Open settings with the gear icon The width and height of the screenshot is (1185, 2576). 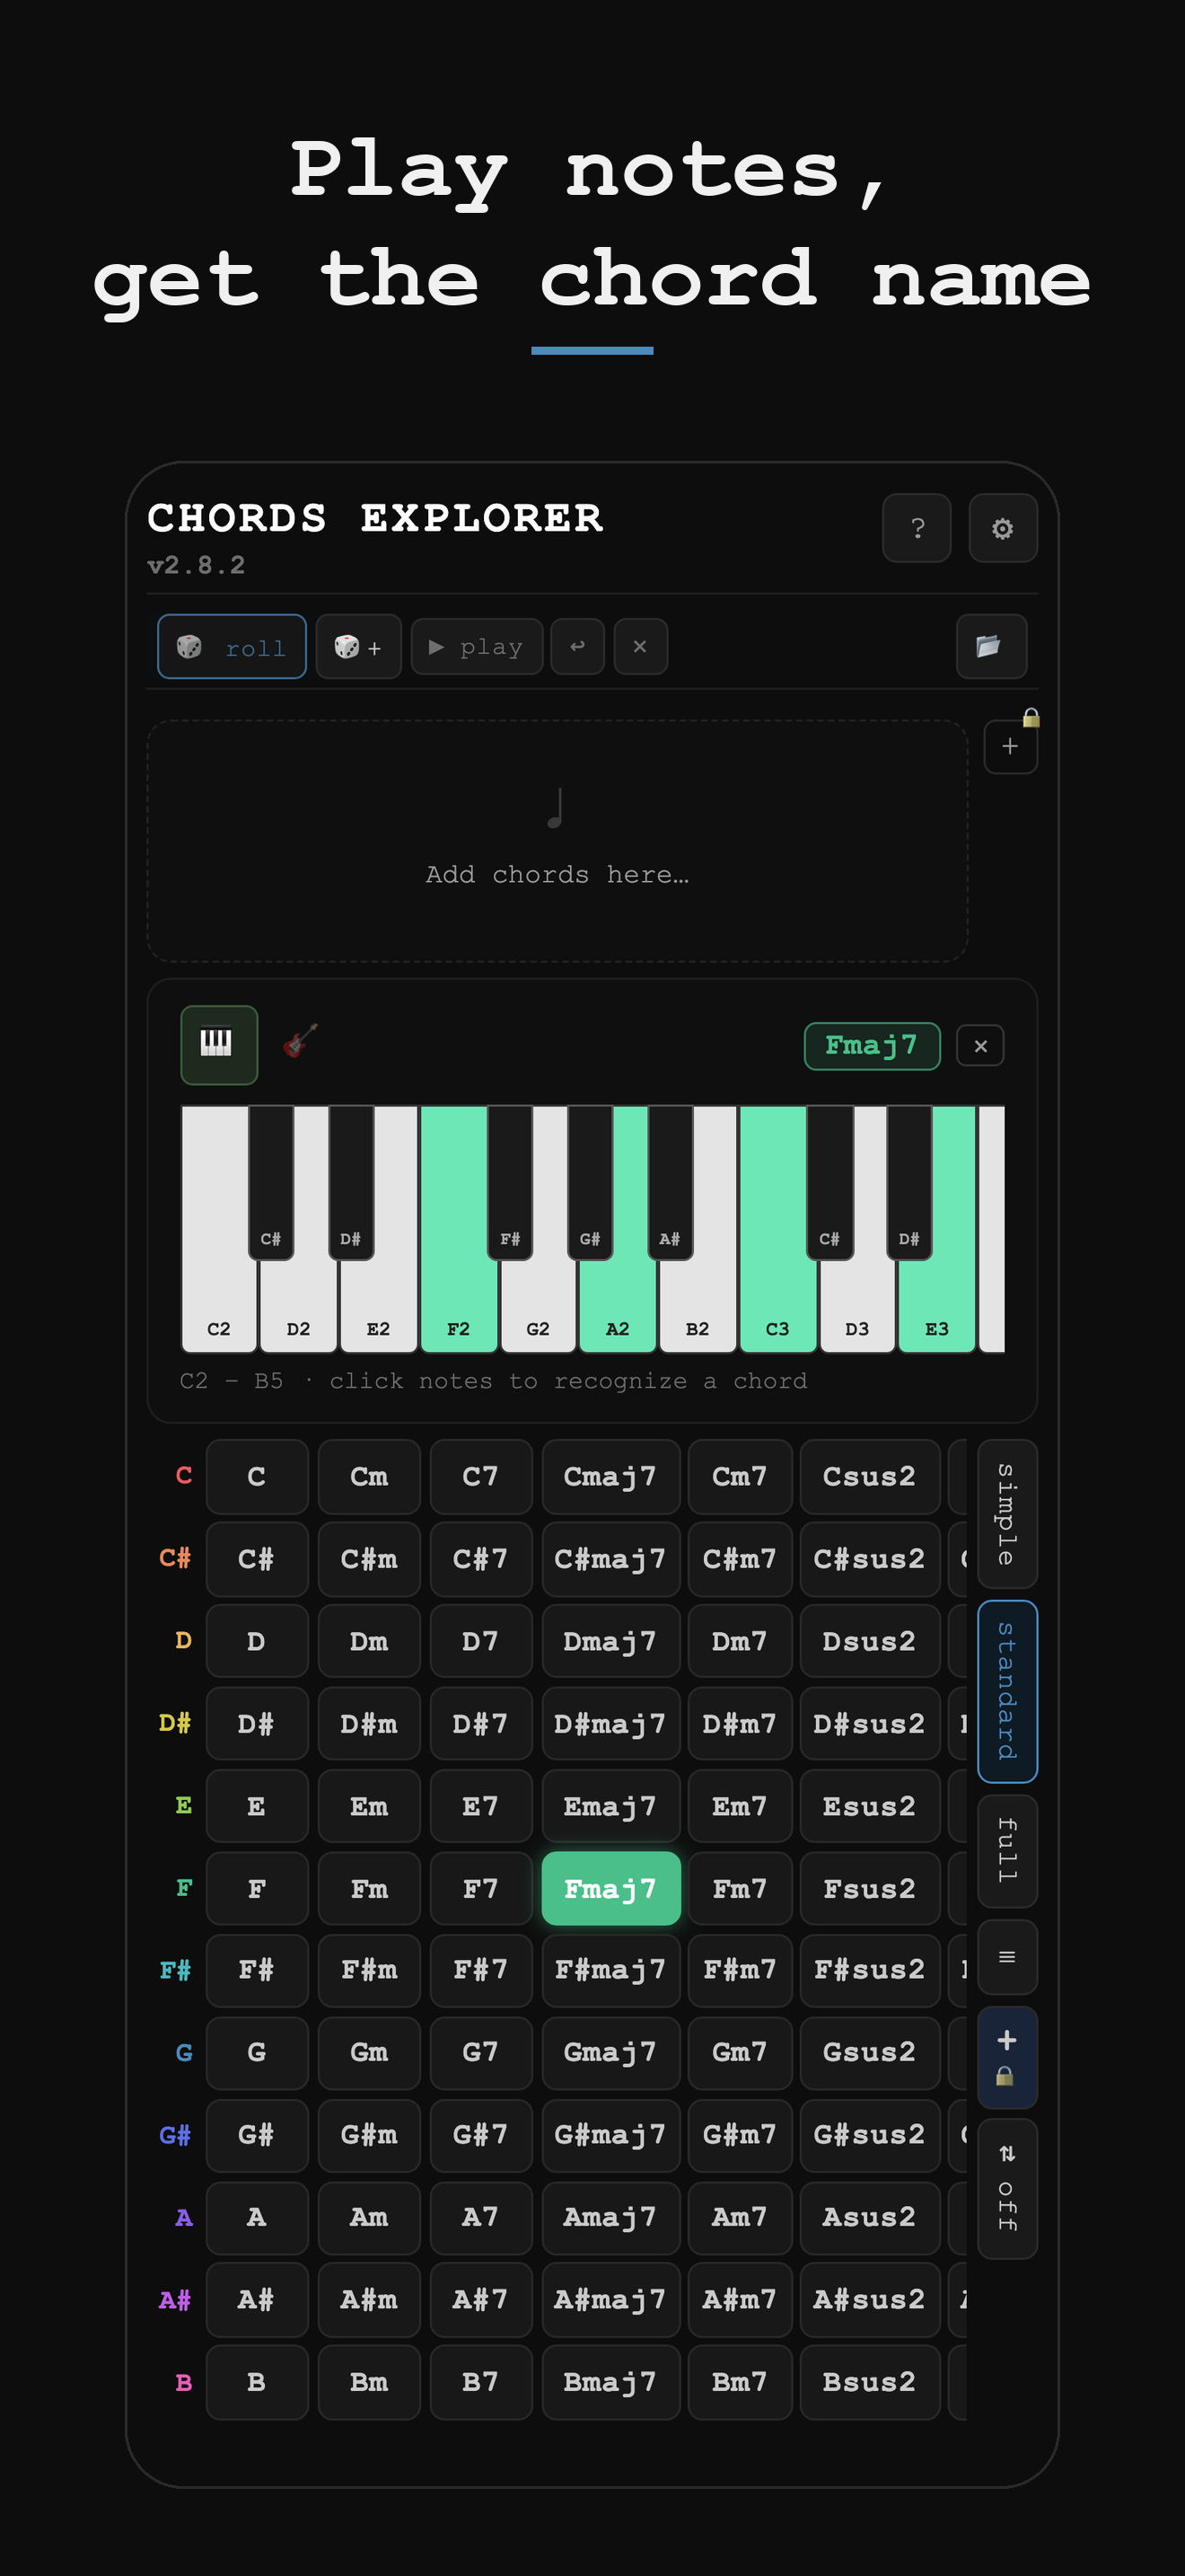(1002, 528)
